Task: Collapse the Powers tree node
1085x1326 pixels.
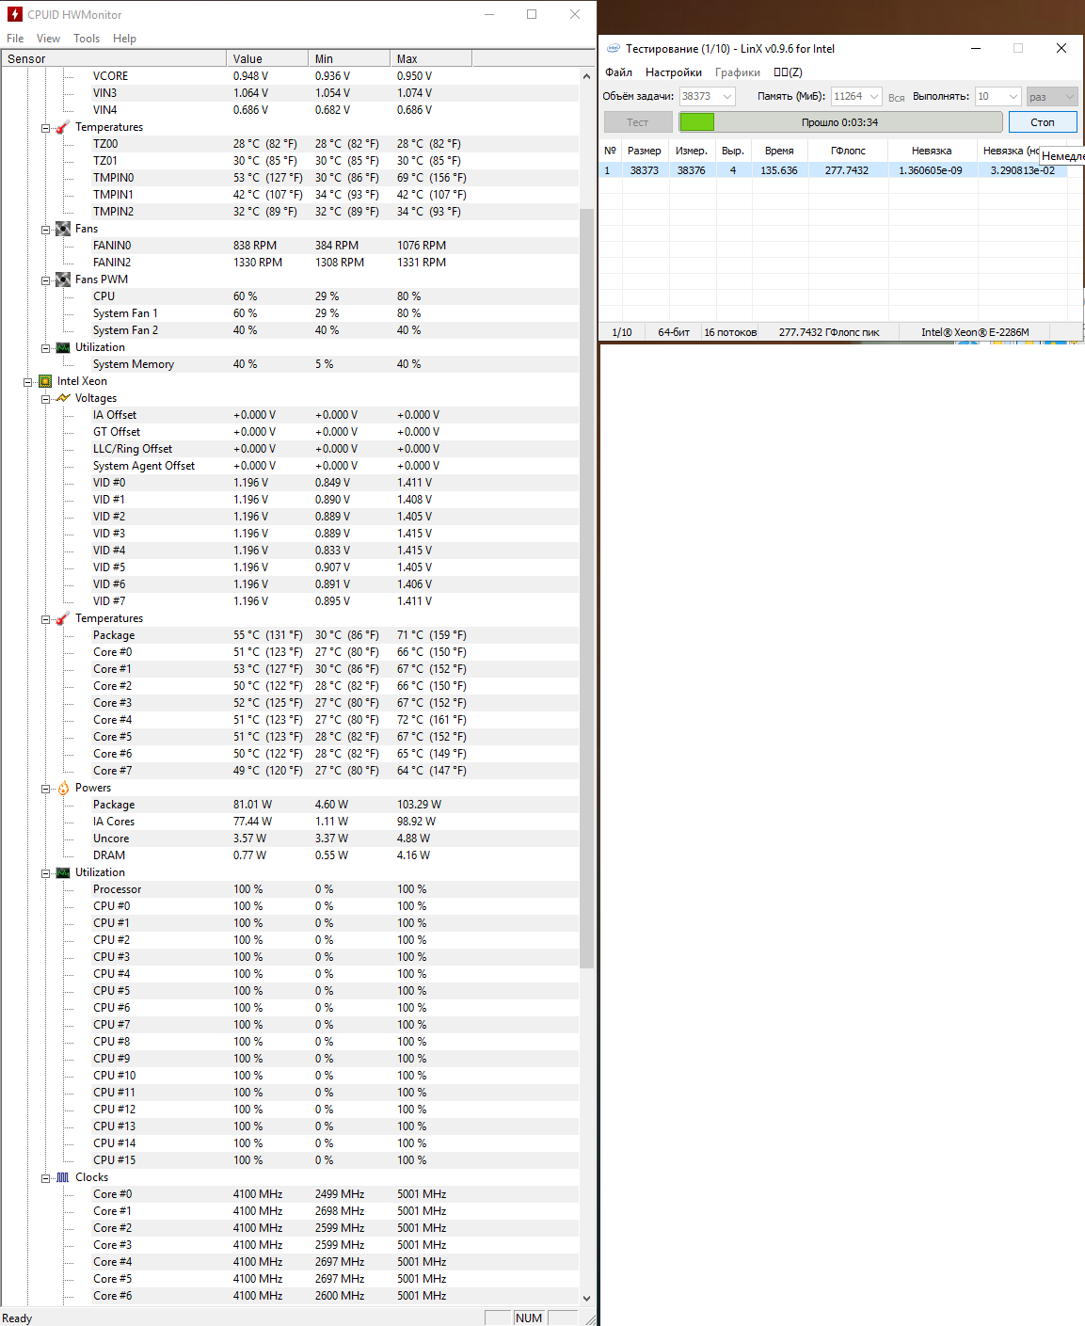Action: [x=45, y=788]
